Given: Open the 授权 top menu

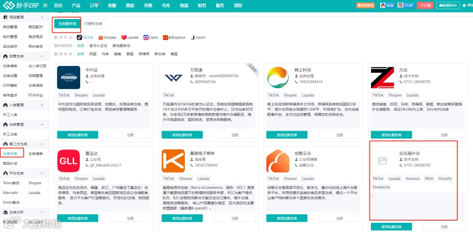Looking at the screenshot, I should click(x=238, y=5).
